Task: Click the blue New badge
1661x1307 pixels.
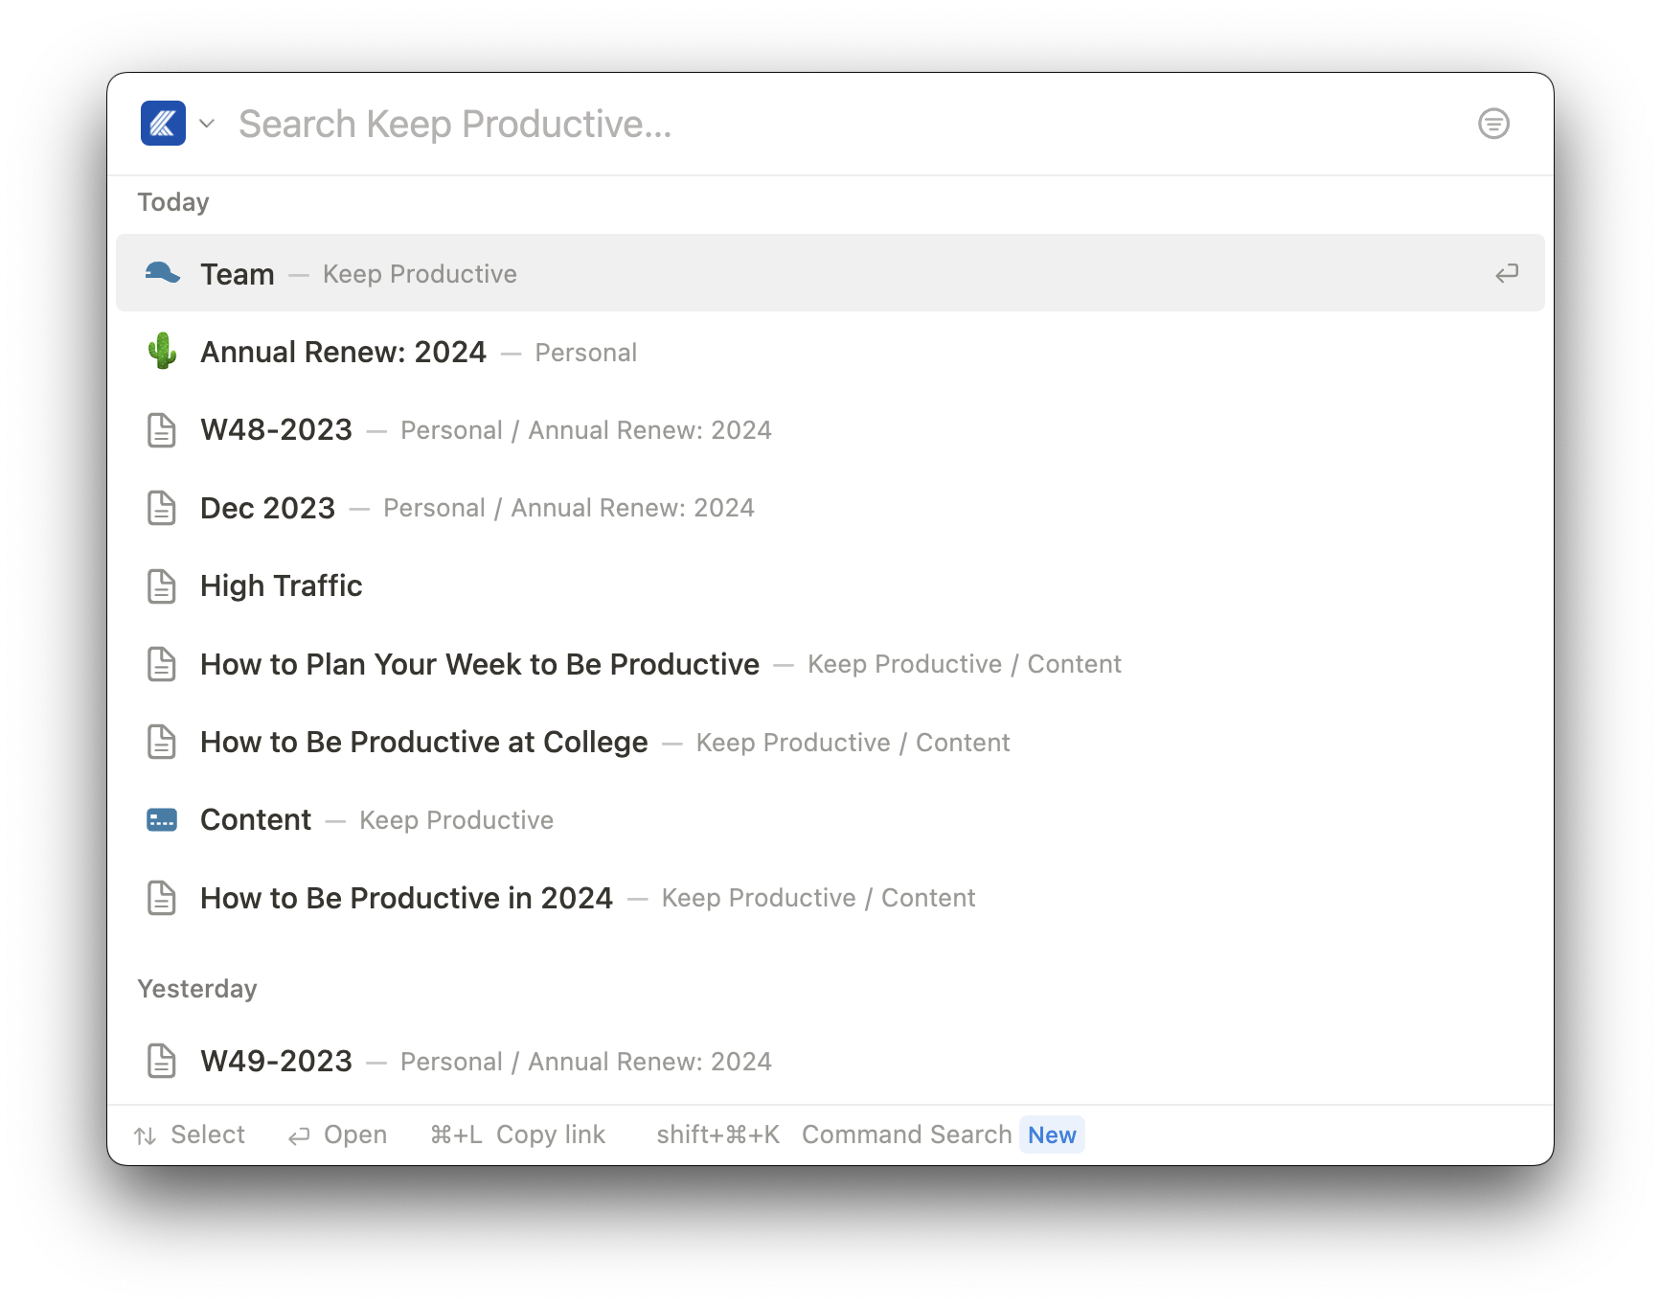Action: 1052,1135
